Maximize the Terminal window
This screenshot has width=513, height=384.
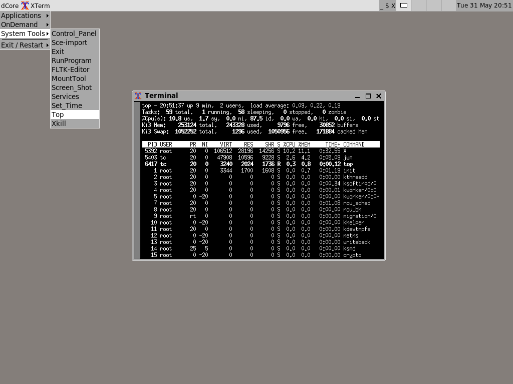pyautogui.click(x=368, y=96)
